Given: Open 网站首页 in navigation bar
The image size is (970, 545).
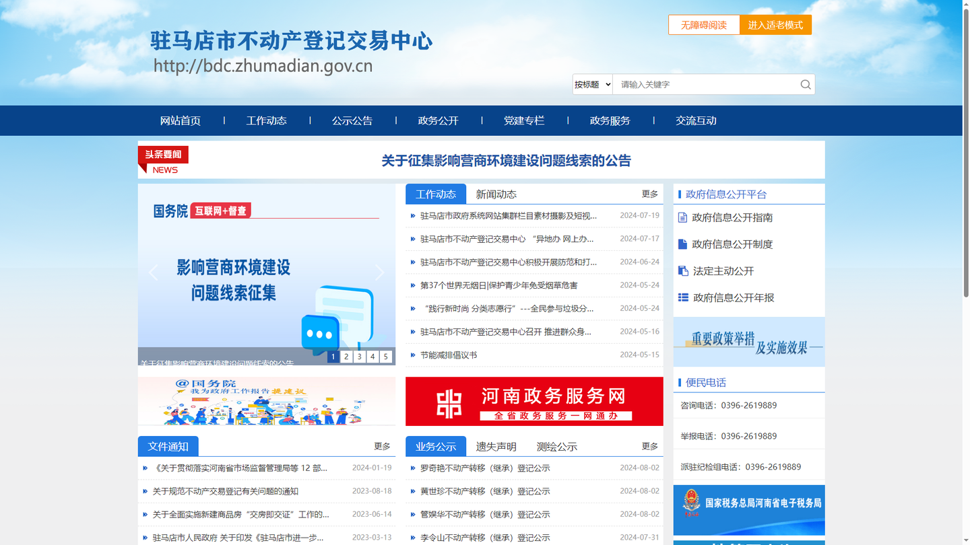Looking at the screenshot, I should [181, 120].
